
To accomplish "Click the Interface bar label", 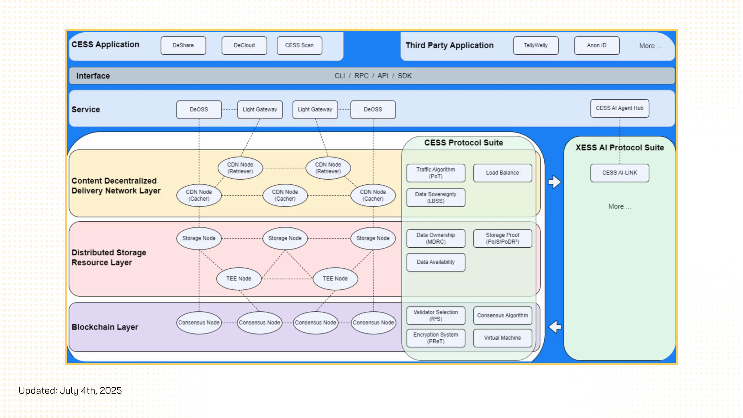I will coord(93,76).
